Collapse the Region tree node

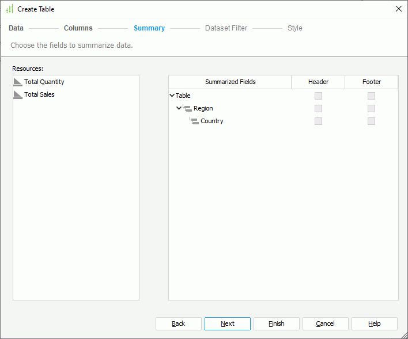coord(179,108)
